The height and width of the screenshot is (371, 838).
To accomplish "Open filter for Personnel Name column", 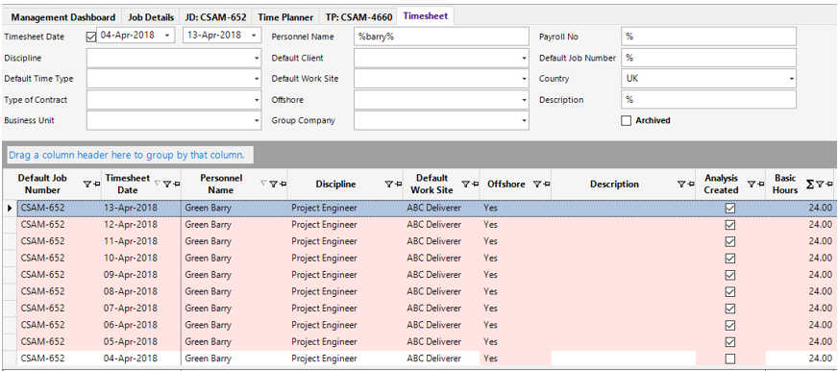I will [x=273, y=185].
